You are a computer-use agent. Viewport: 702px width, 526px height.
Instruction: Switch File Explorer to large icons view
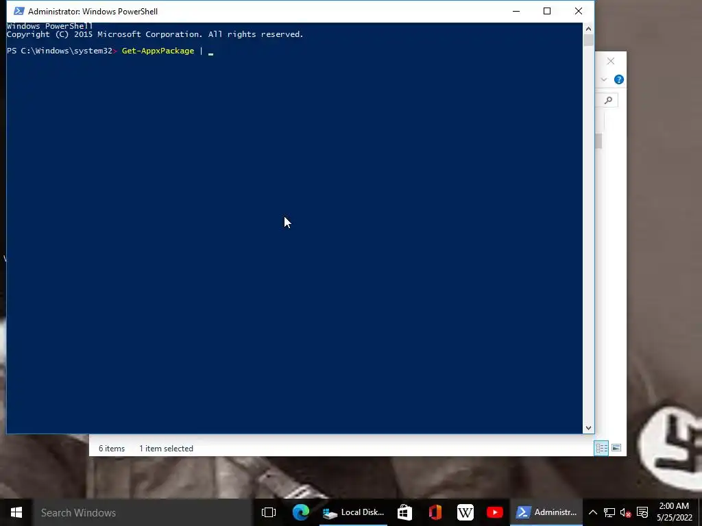[x=616, y=448]
